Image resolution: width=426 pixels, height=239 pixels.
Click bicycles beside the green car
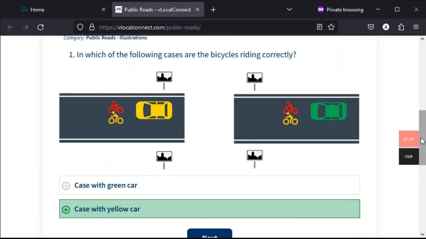[291, 114]
